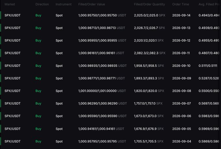Select order date 2026-09-13
This screenshot has height=149, width=221.
(181, 28)
